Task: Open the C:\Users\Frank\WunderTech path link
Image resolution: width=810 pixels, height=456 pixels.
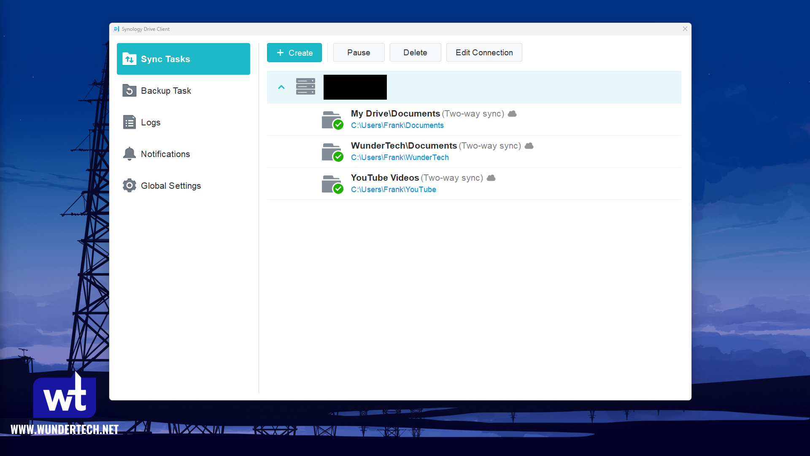Action: (400, 157)
